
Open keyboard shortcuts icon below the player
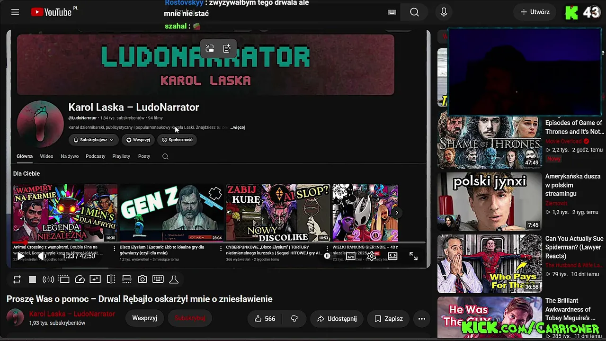[158, 279]
